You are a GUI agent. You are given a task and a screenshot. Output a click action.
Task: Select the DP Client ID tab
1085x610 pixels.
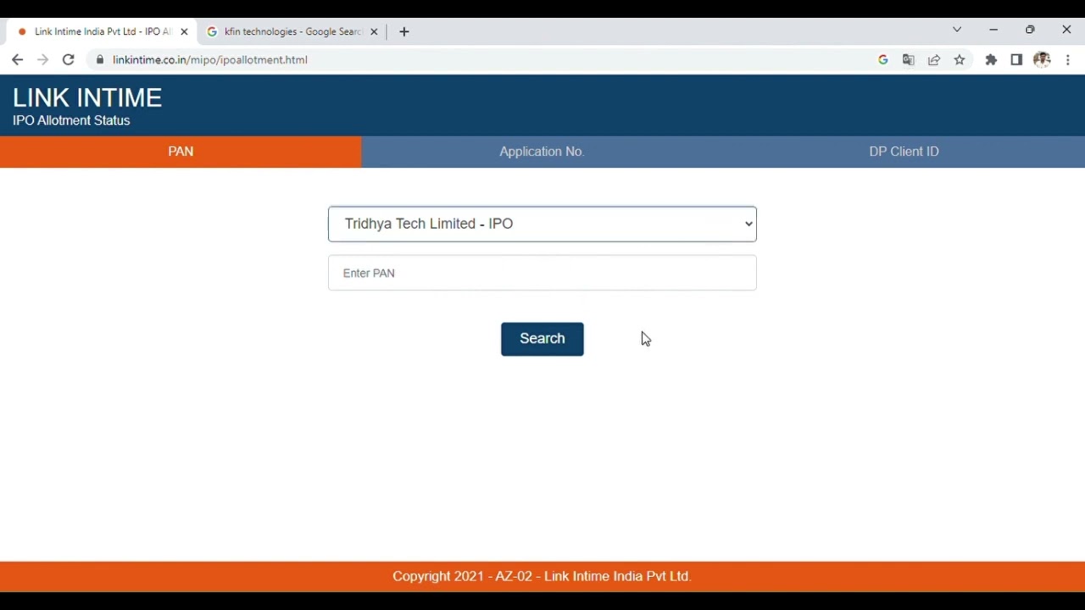[x=904, y=152]
